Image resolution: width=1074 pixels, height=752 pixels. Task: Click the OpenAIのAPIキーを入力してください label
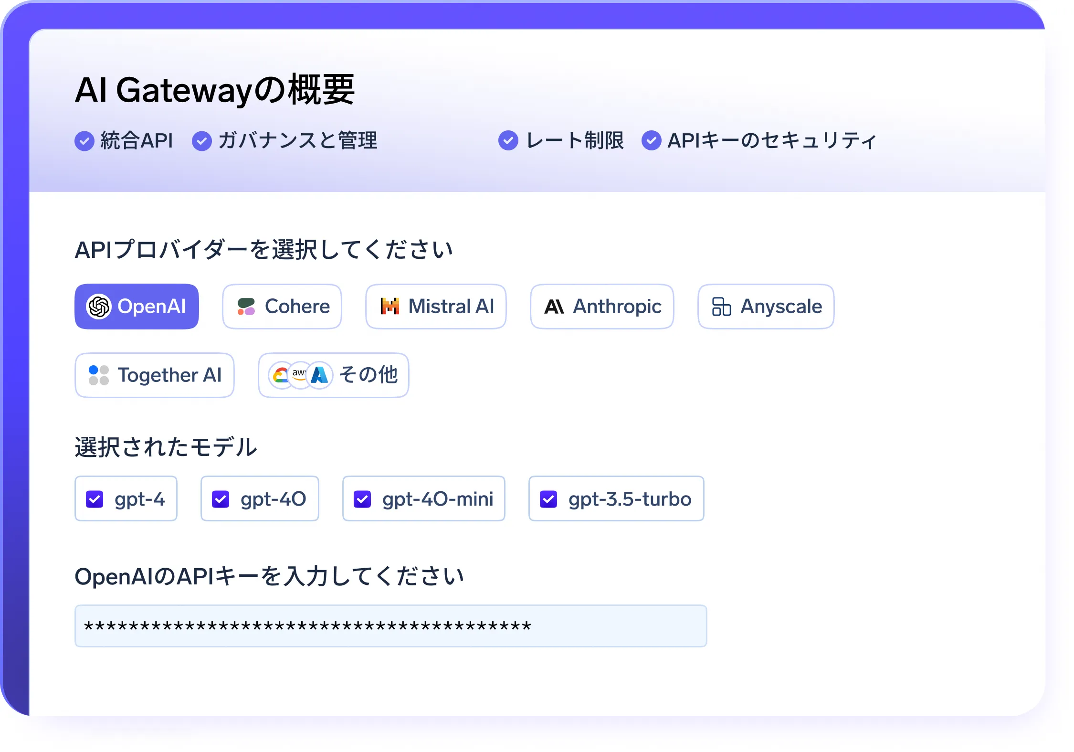269,576
